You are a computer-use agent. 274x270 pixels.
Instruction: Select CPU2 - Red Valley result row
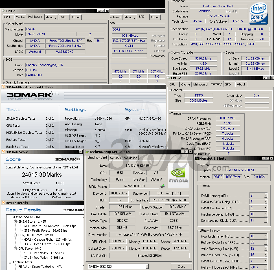44,258
